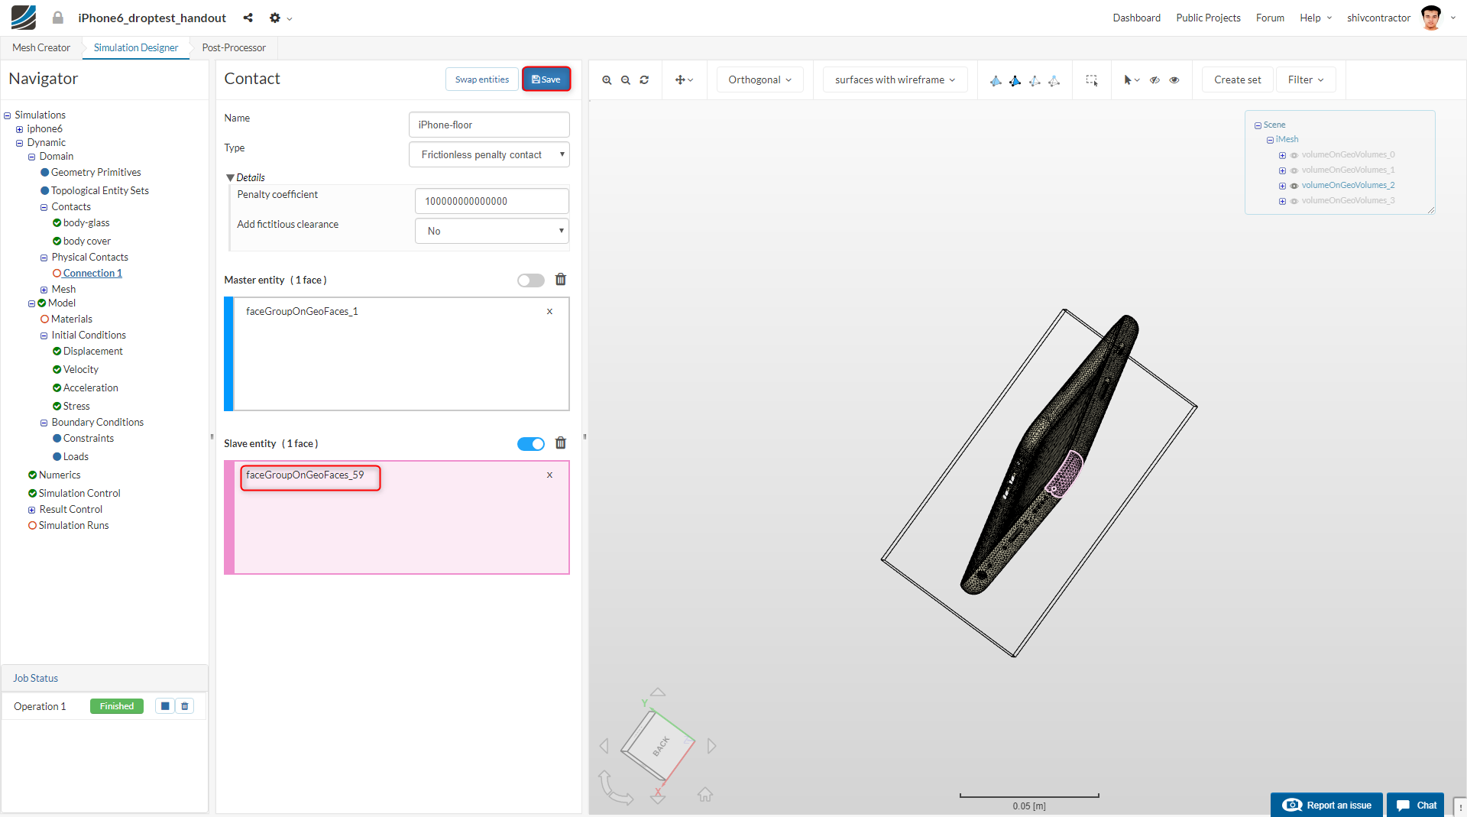Select the first surface render mode icon
This screenshot has height=817, width=1467.
996,80
